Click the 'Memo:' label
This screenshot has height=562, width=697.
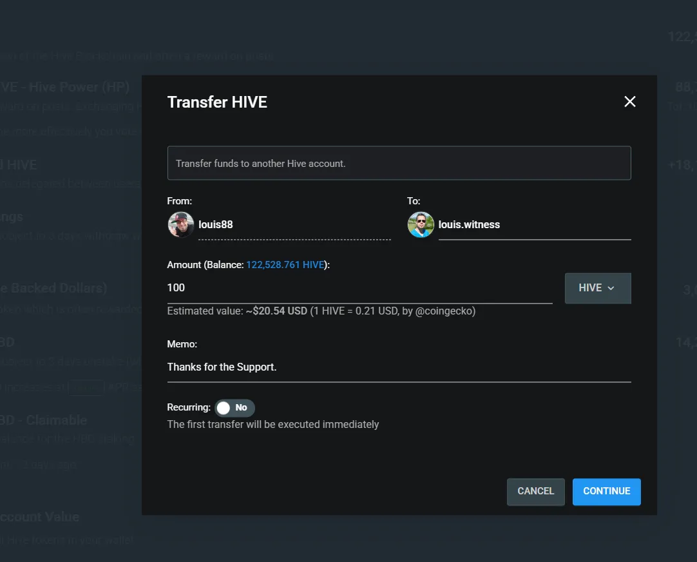pyautogui.click(x=182, y=344)
